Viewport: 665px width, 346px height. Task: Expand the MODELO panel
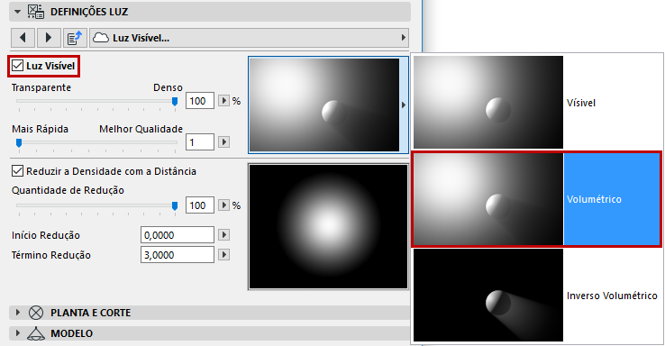point(17,333)
